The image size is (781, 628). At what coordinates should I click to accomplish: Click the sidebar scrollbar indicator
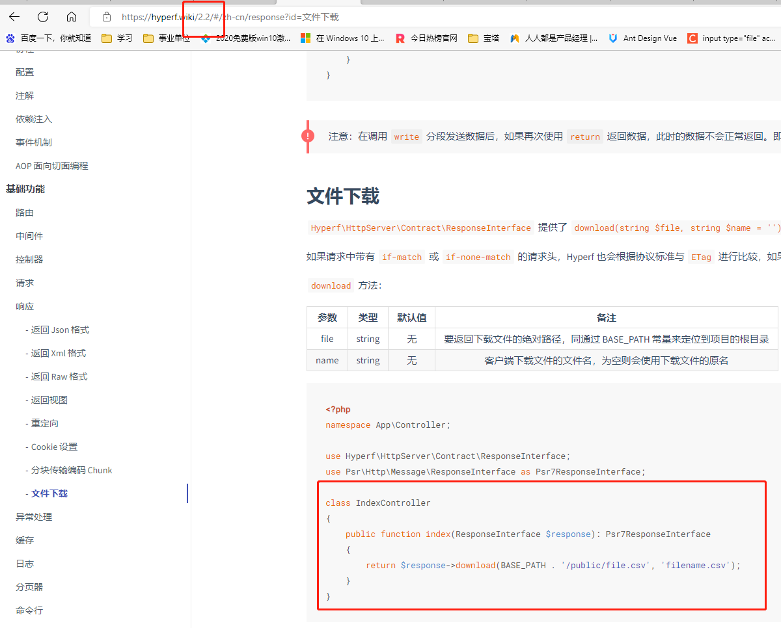(x=188, y=493)
